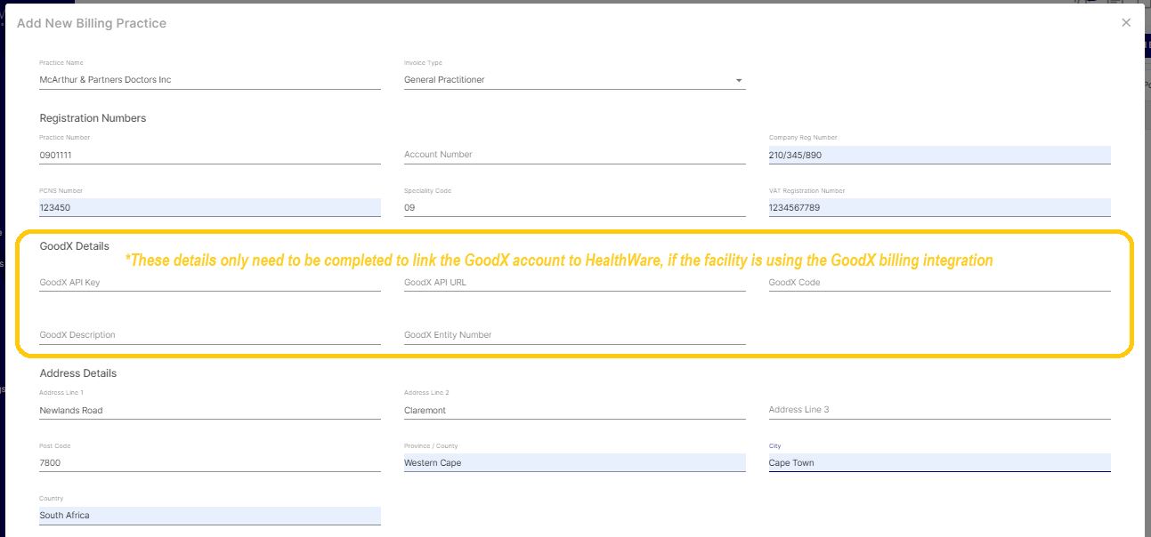Image resolution: width=1151 pixels, height=537 pixels.
Task: Click the Country field showing South Africa
Action: pos(209,516)
